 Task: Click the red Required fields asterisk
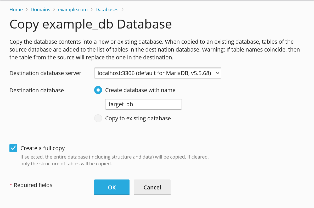pyautogui.click(x=11, y=185)
